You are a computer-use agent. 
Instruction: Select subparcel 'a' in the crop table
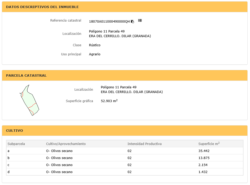(x=8, y=151)
